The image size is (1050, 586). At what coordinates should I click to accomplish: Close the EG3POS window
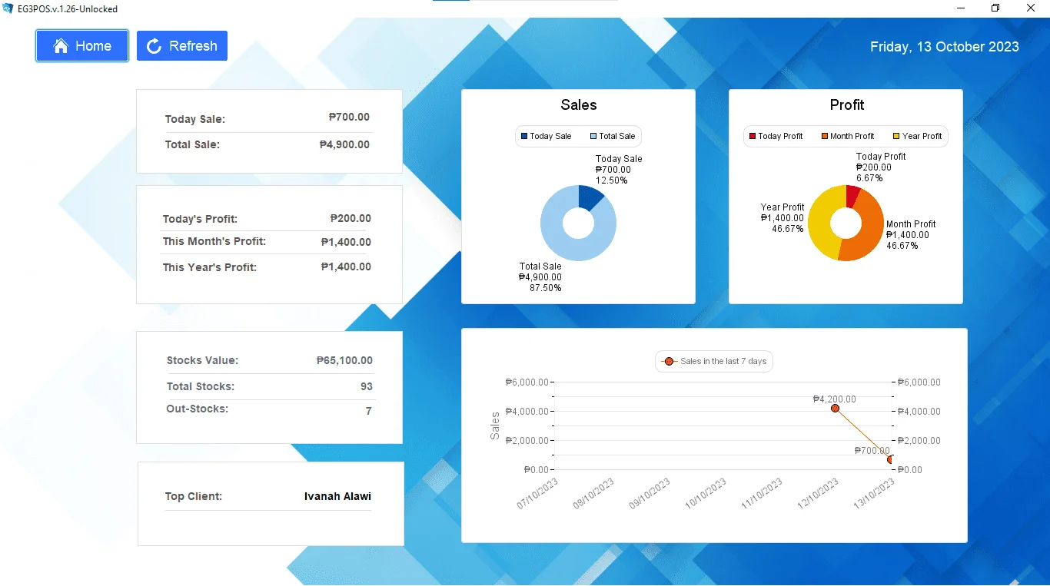(1032, 8)
